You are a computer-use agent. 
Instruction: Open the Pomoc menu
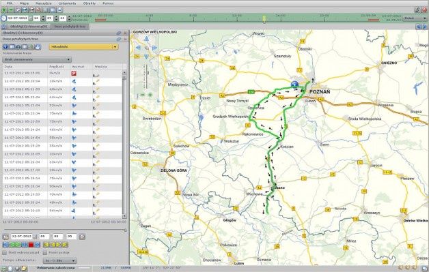(x=108, y=3)
